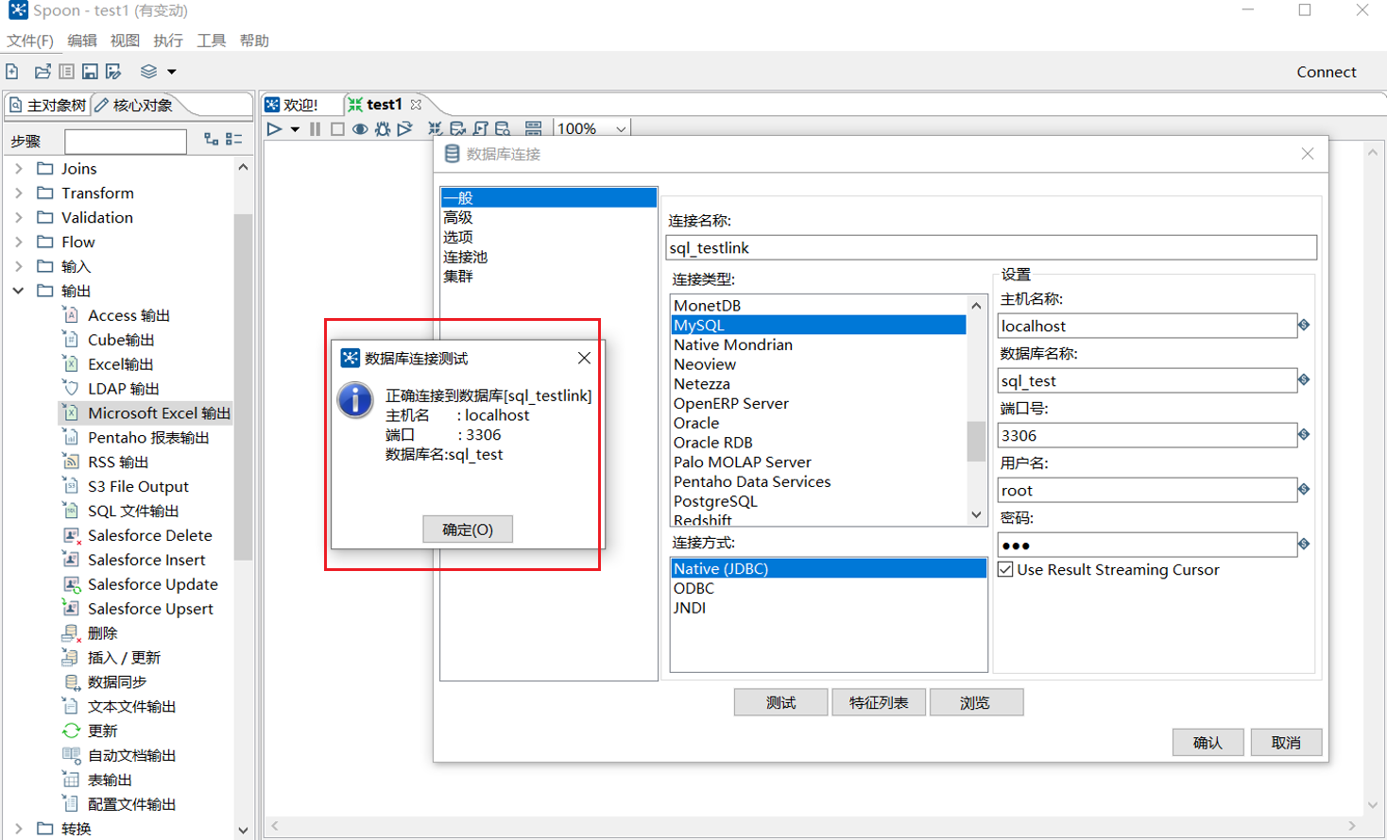Switch to 主对象树 tab
The height and width of the screenshot is (840, 1387).
pyautogui.click(x=47, y=105)
